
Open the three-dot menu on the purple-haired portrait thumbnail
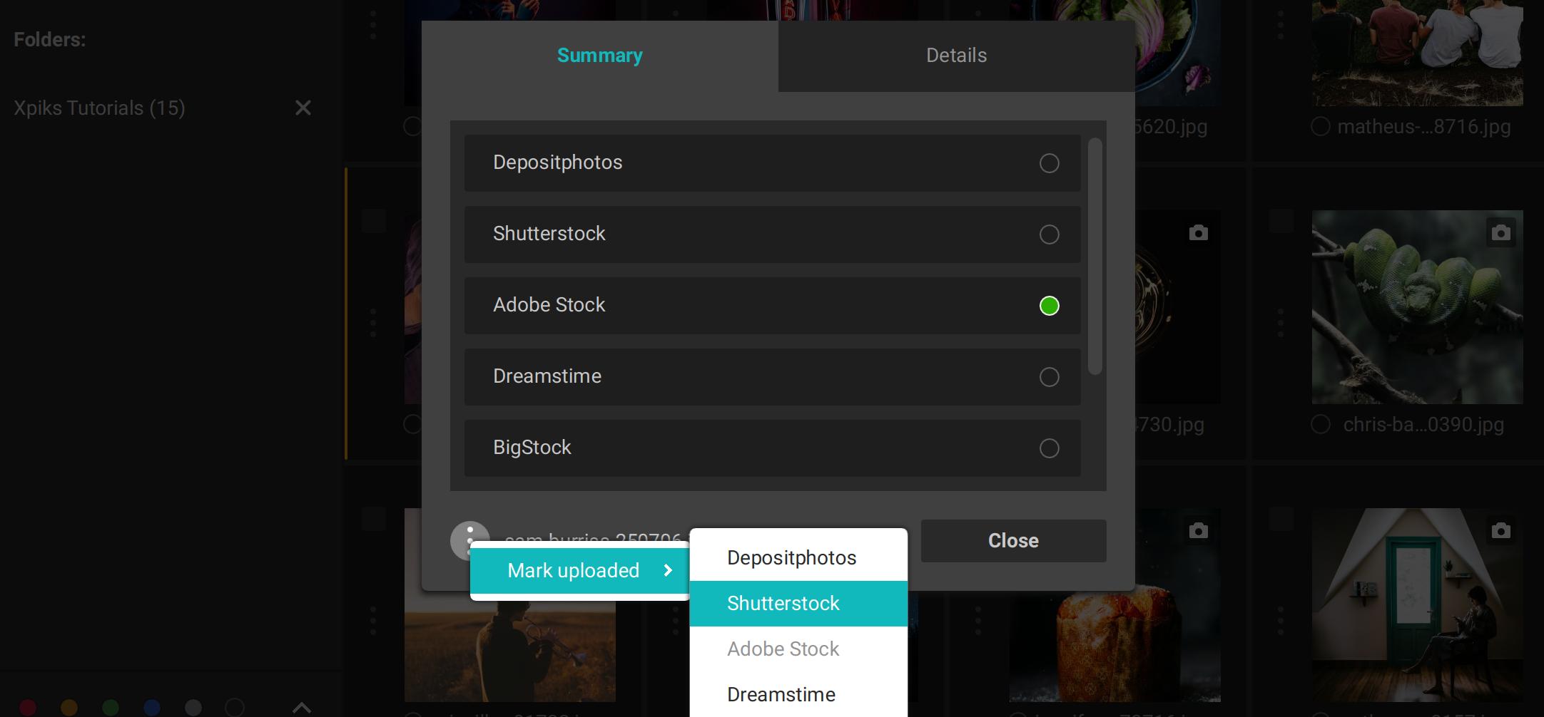[373, 322]
